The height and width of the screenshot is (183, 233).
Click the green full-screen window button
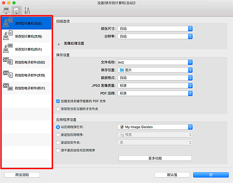(14, 3)
